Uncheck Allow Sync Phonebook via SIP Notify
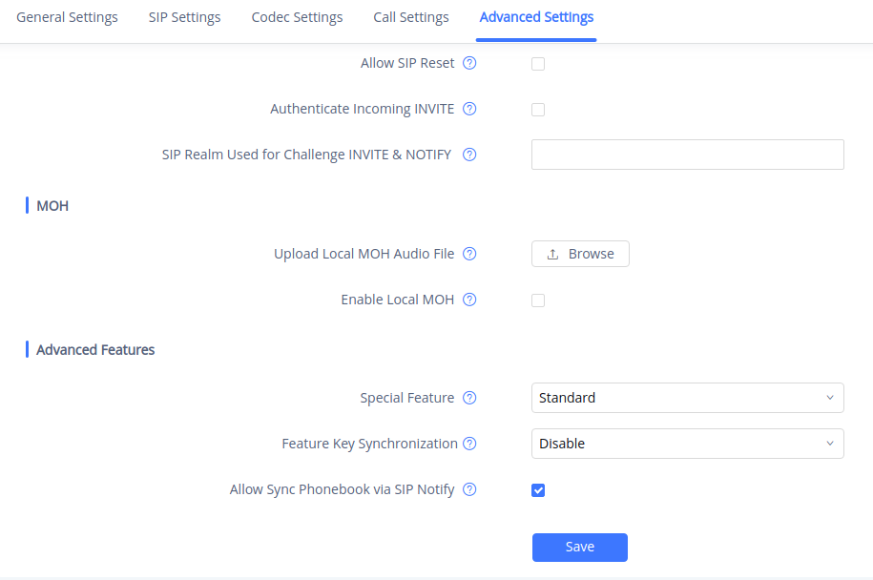 coord(538,490)
